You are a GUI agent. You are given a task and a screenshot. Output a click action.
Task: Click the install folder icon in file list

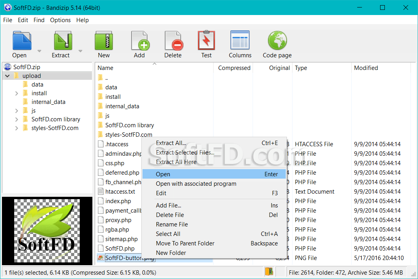click(101, 97)
